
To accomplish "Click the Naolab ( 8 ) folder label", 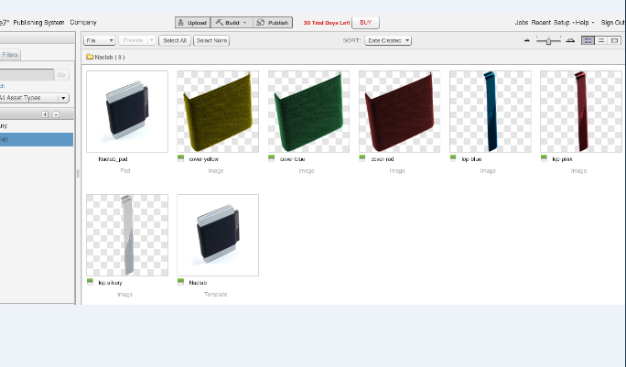I will (110, 57).
